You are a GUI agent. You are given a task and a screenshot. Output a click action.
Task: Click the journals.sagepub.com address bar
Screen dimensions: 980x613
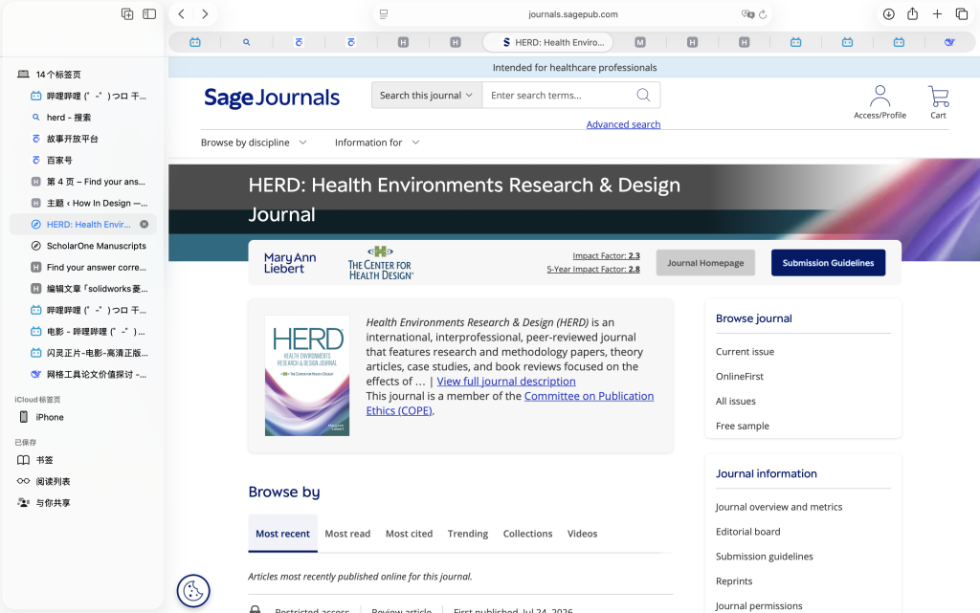(x=572, y=14)
